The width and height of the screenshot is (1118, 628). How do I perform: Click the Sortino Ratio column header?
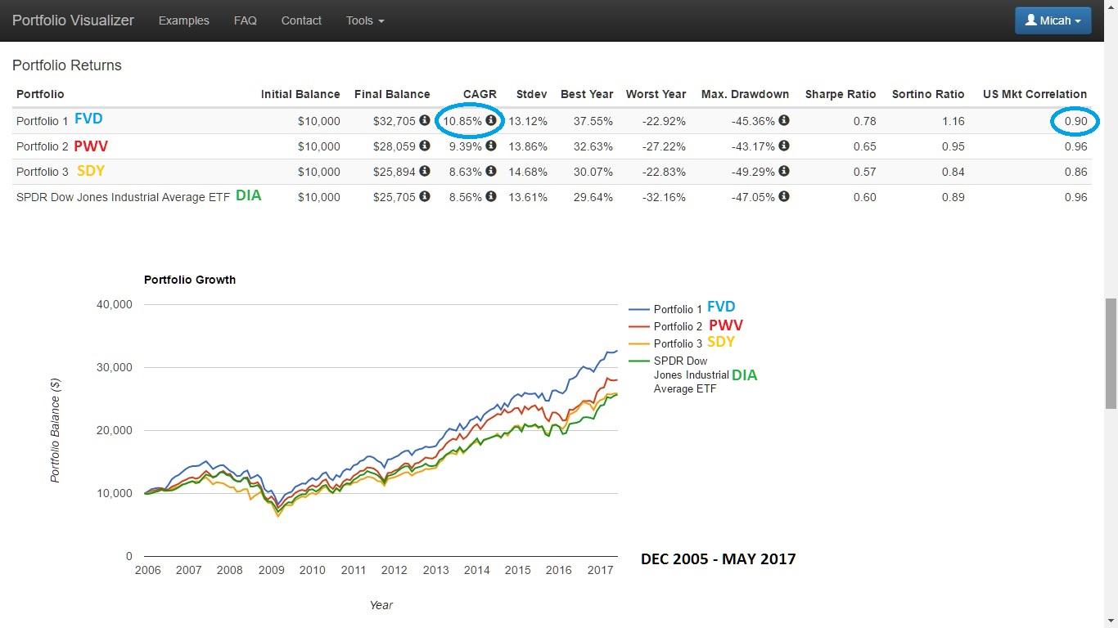pyautogui.click(x=928, y=94)
